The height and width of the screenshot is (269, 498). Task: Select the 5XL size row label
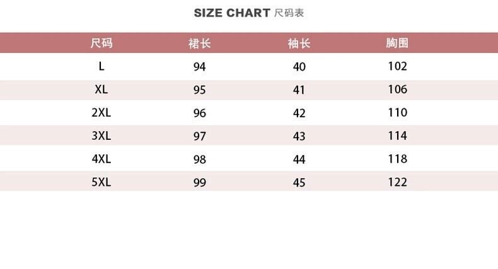(101, 182)
